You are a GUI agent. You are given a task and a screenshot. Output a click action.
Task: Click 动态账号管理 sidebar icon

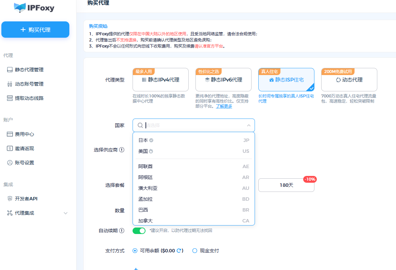coord(10,84)
